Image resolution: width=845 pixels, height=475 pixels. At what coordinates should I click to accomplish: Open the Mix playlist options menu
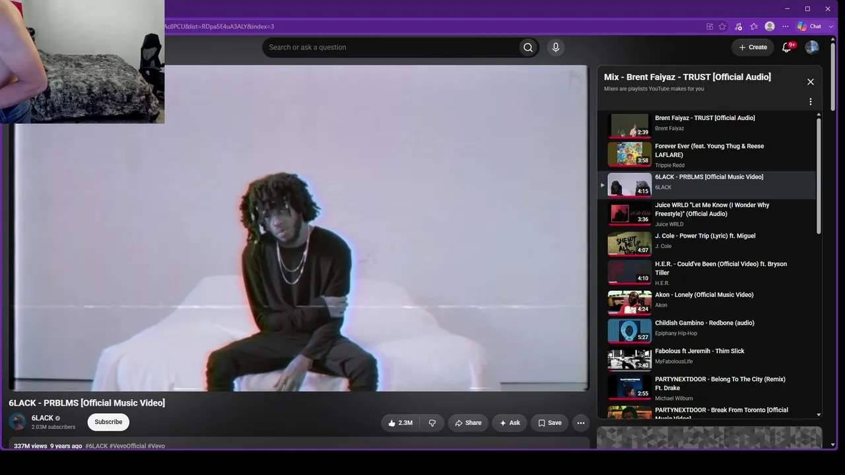point(811,102)
